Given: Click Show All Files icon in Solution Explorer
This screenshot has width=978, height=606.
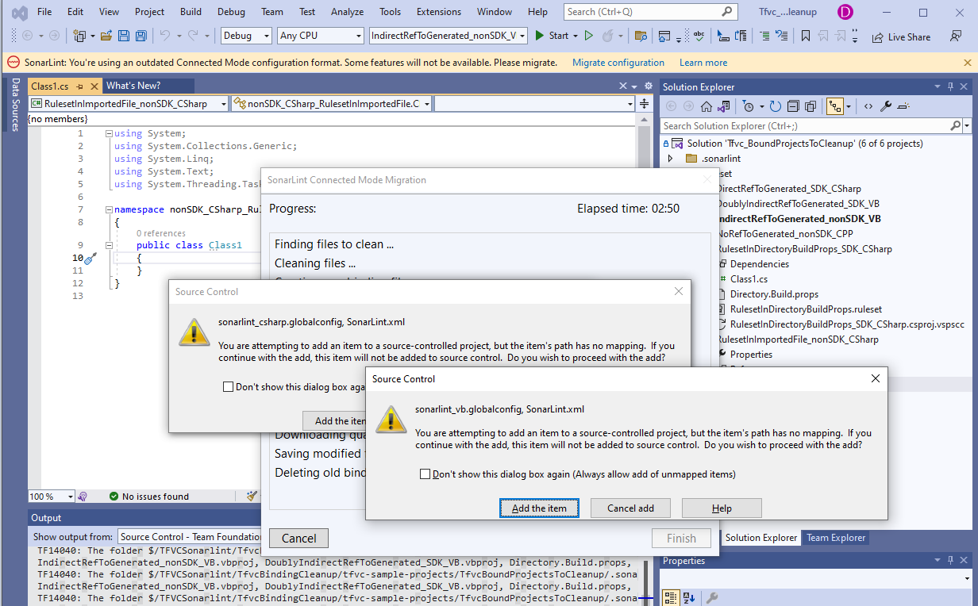Looking at the screenshot, I should (811, 106).
